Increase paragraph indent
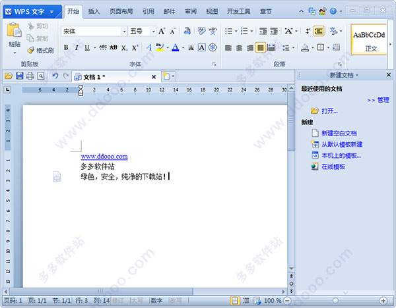396x308 pixels. tap(274, 31)
